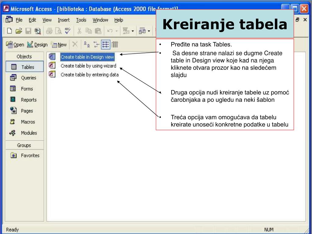Select Create table by using wizard
This screenshot has width=312, height=234.
click(88, 66)
